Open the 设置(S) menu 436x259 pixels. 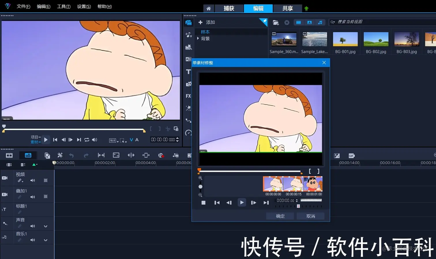click(x=84, y=6)
